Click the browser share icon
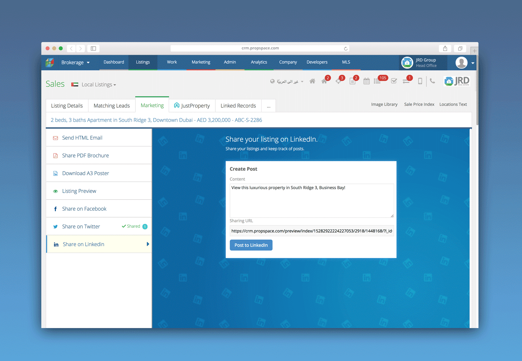This screenshot has height=361, width=522. [445, 49]
